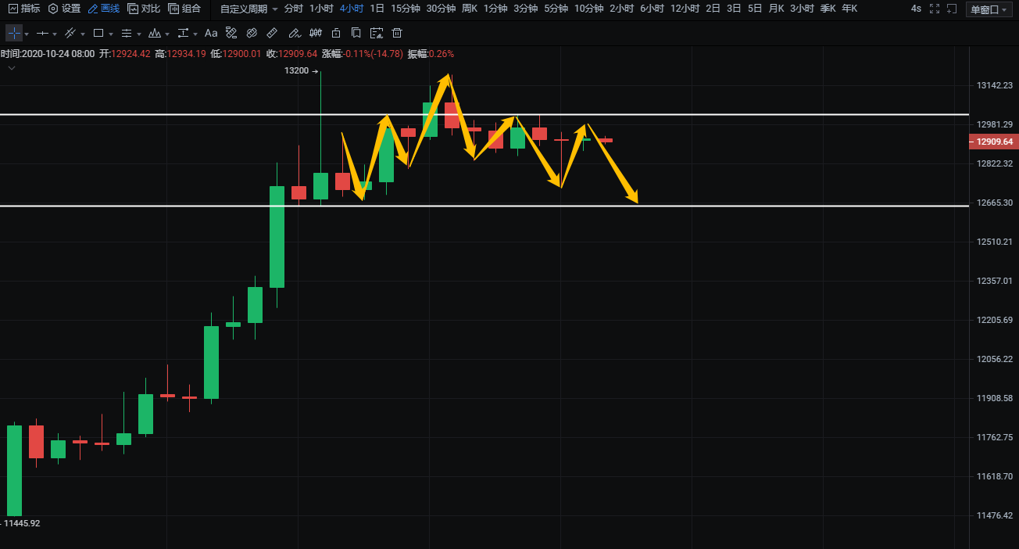Image resolution: width=1019 pixels, height=549 pixels.
Task: Toggle the 对比 compare mode
Action: click(x=145, y=9)
